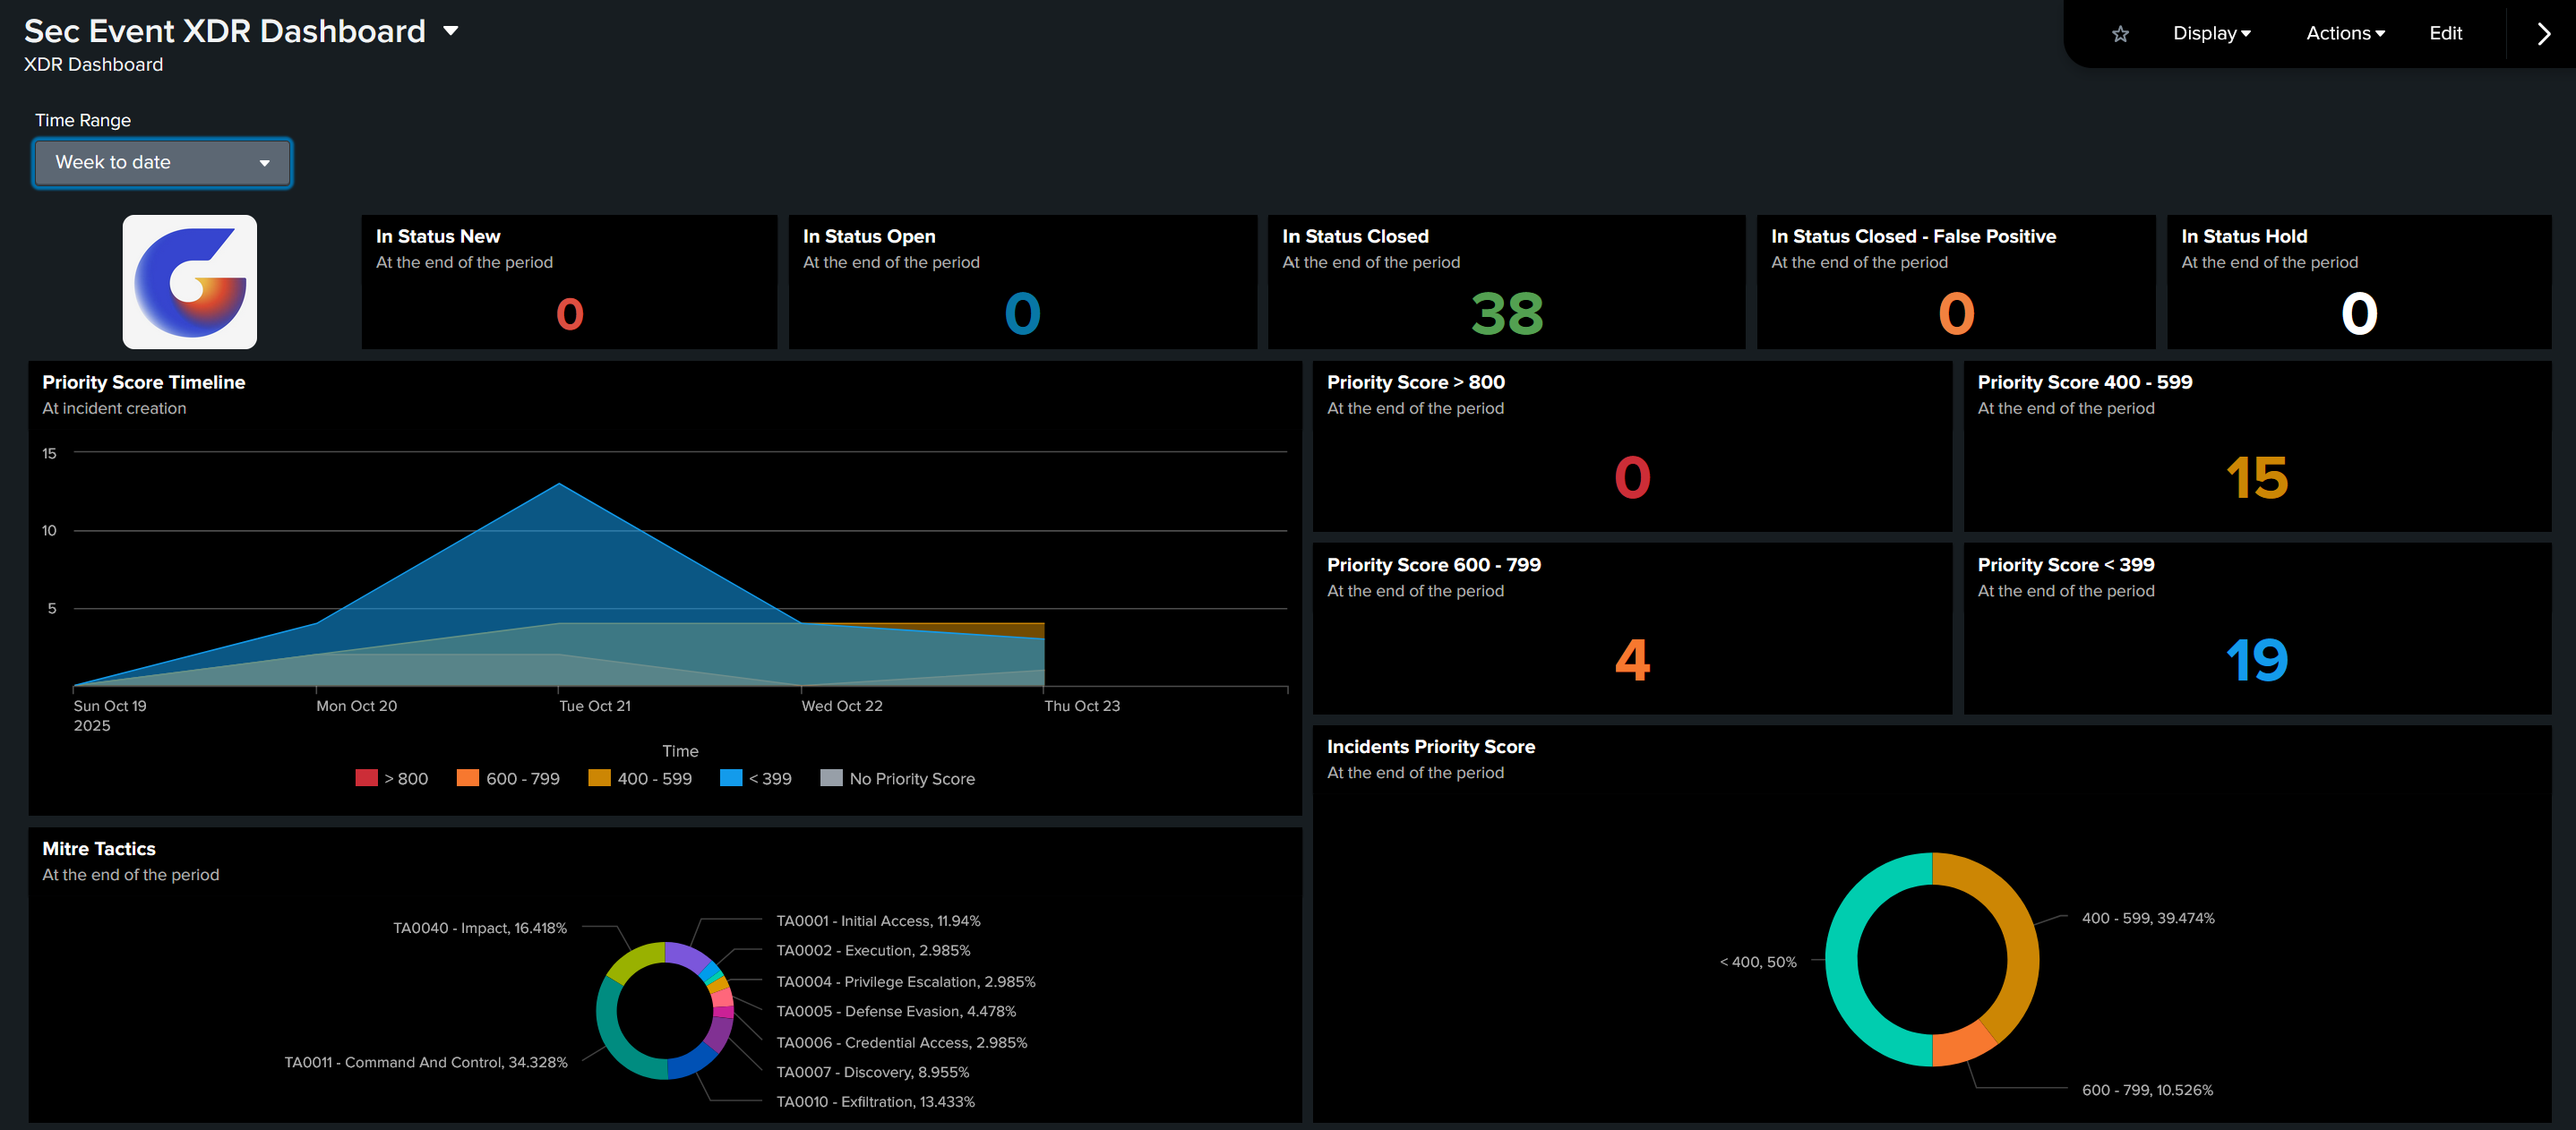Expand the side panel chevron arrow

pyautogui.click(x=2543, y=34)
